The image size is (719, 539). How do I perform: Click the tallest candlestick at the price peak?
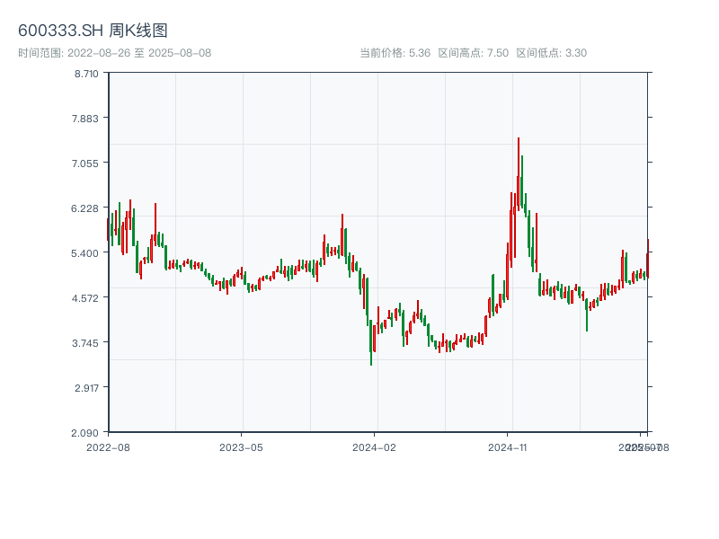coord(519,180)
